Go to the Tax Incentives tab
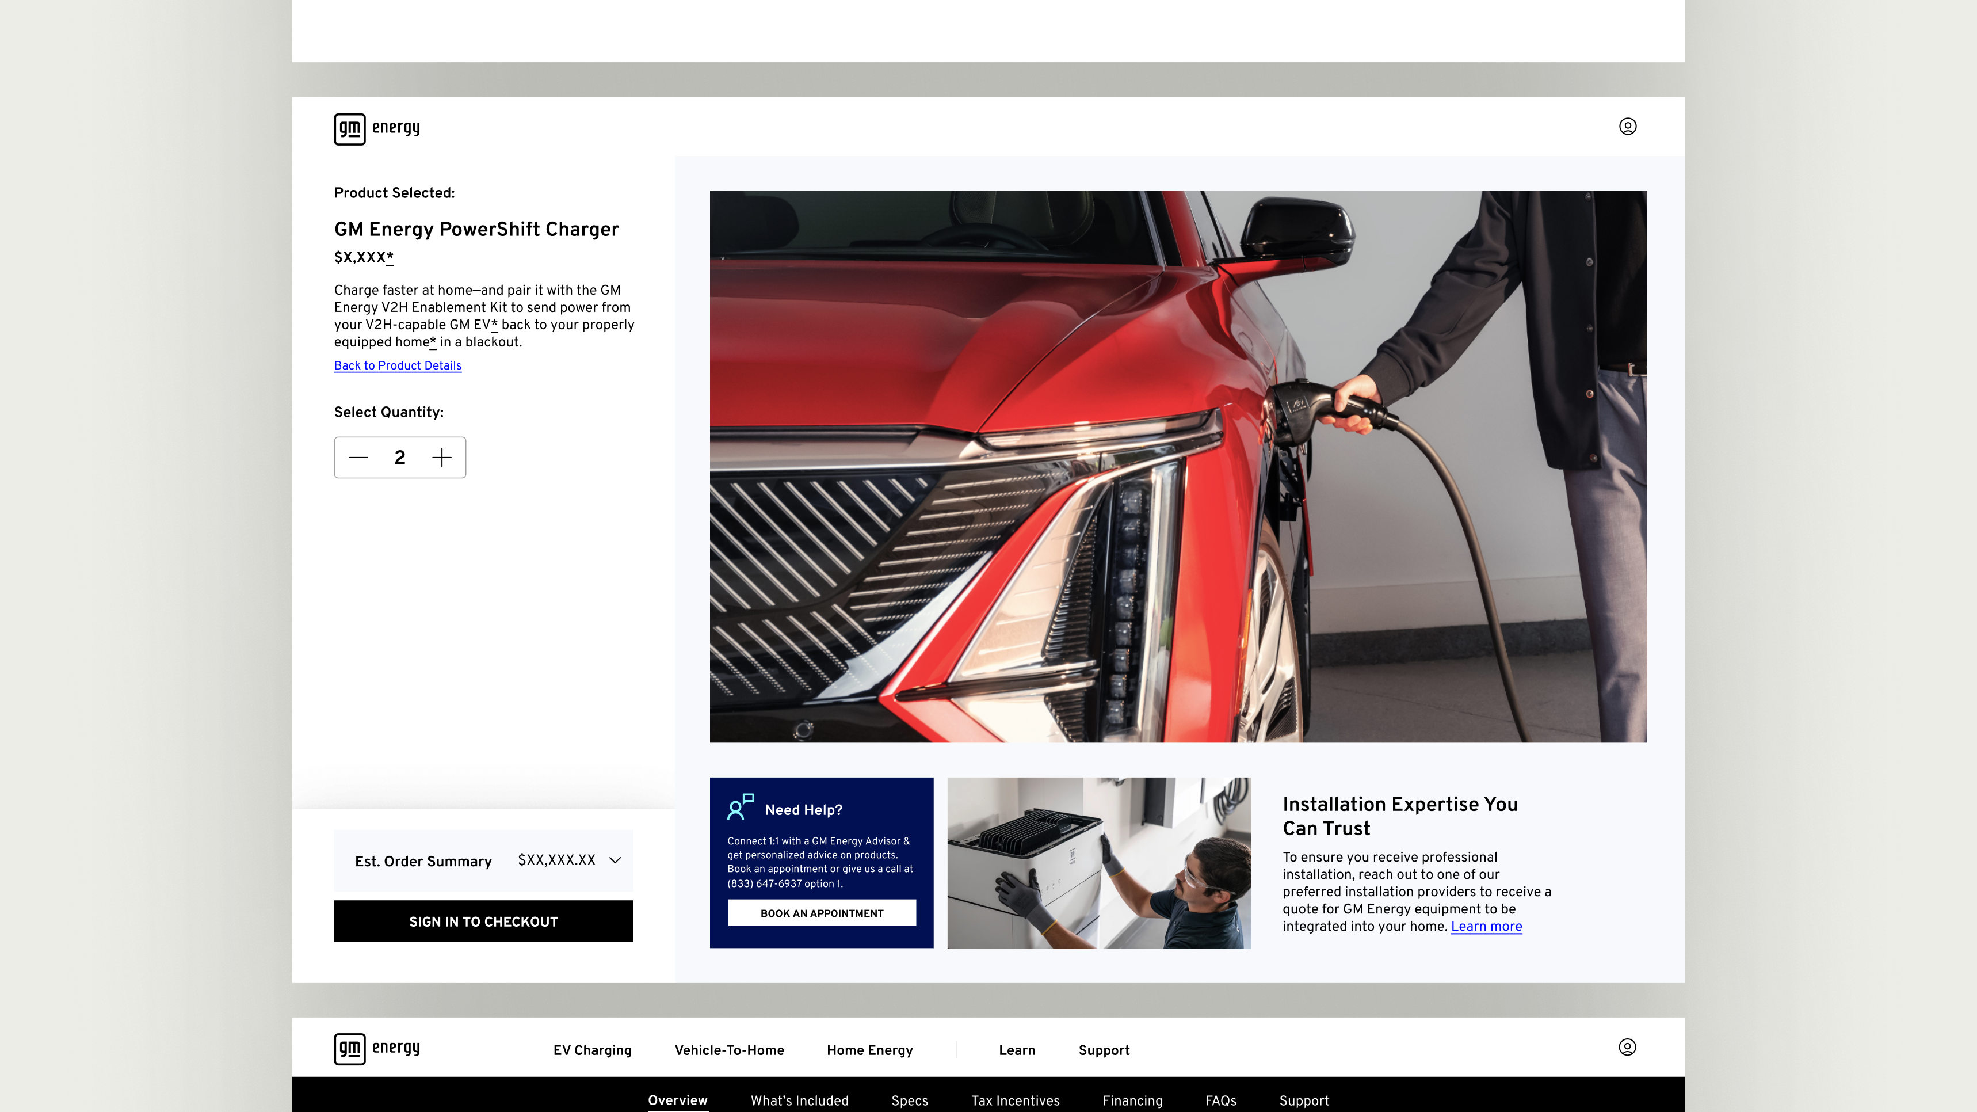The image size is (1977, 1112). tap(1014, 1100)
